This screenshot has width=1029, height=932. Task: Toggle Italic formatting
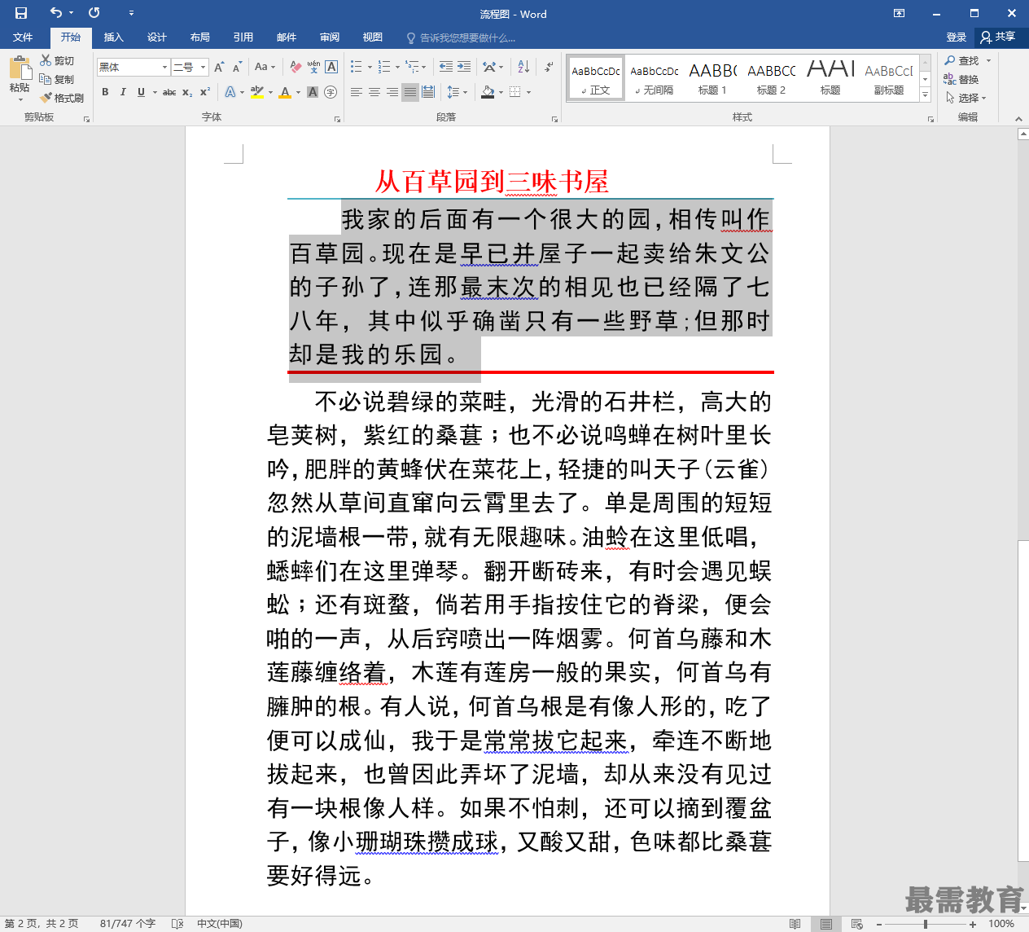pos(123,92)
